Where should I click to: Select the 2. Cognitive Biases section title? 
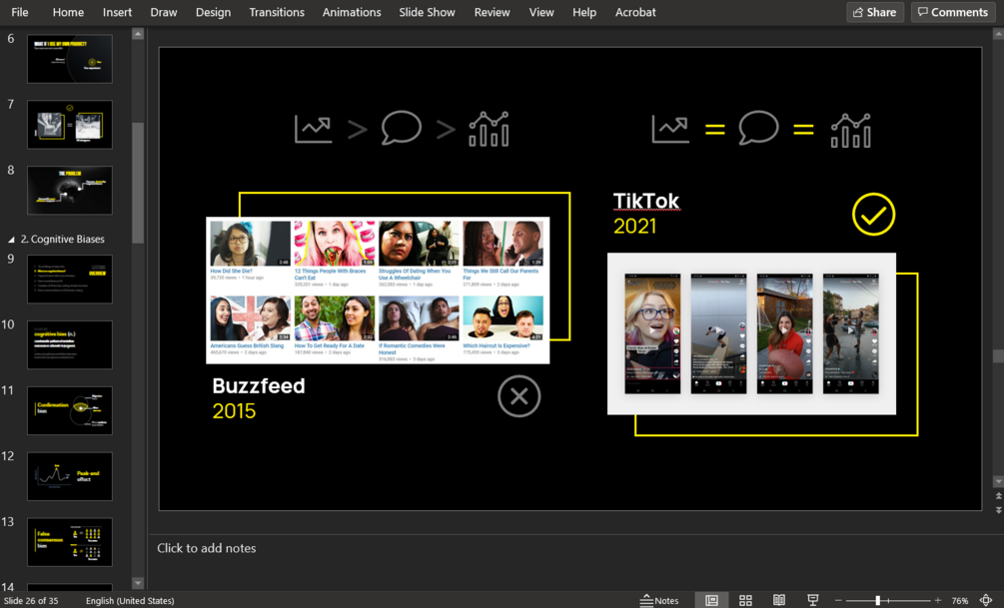63,239
